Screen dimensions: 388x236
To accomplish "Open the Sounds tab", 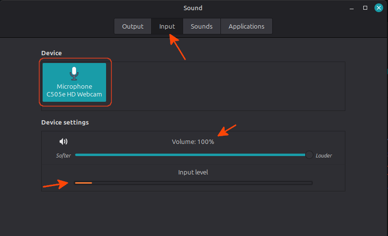I will 202,26.
